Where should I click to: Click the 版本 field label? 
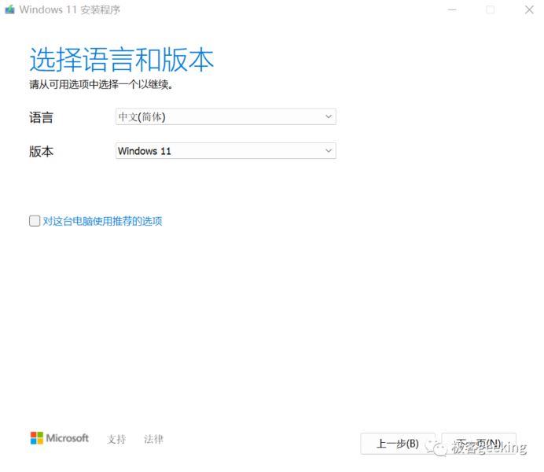(41, 151)
